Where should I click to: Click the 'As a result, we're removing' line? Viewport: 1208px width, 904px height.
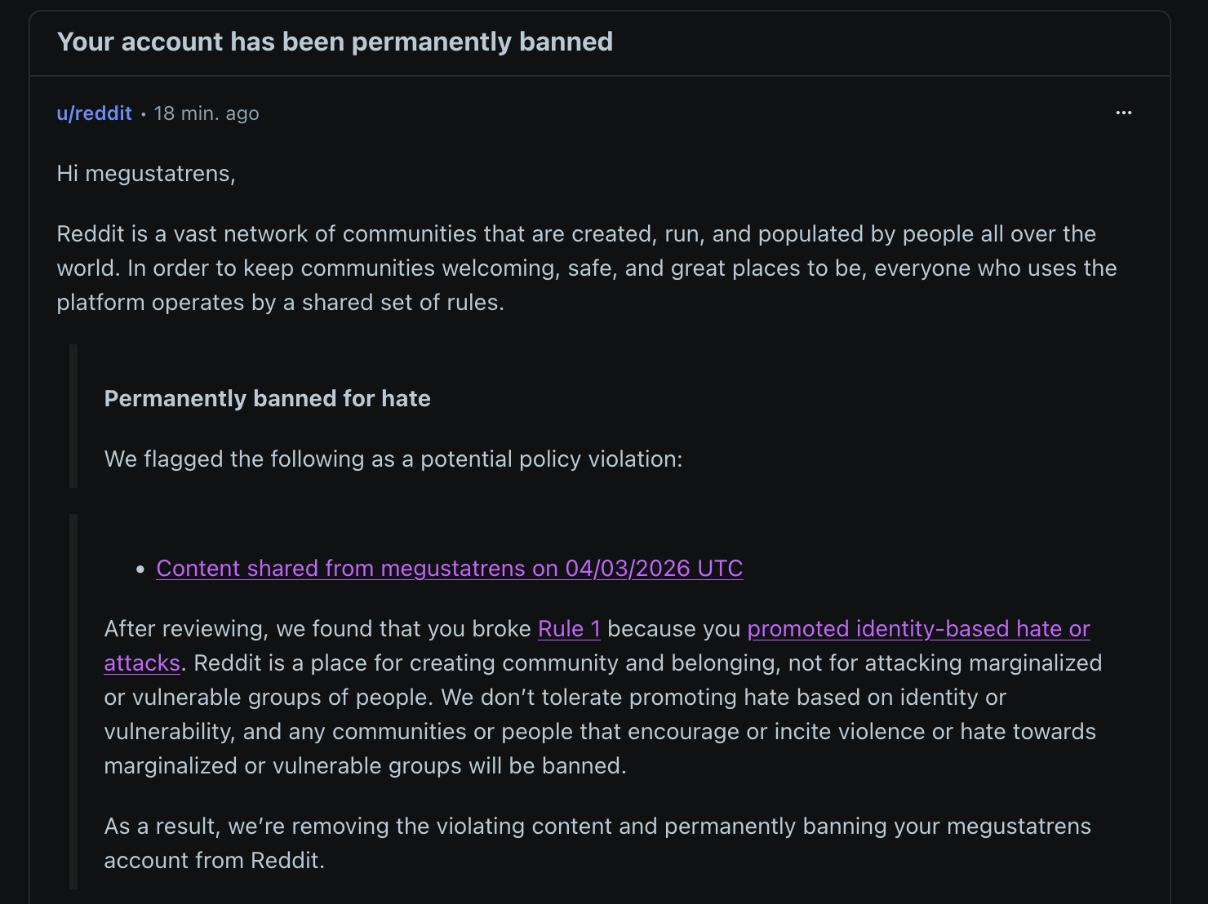[597, 826]
